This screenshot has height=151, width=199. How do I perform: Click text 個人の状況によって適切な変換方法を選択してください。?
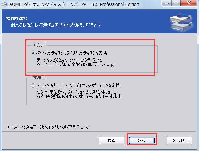(x=56, y=25)
